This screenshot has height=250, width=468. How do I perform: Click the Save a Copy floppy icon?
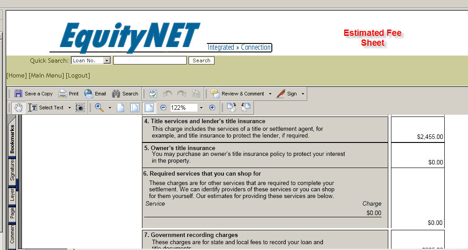tap(18, 94)
